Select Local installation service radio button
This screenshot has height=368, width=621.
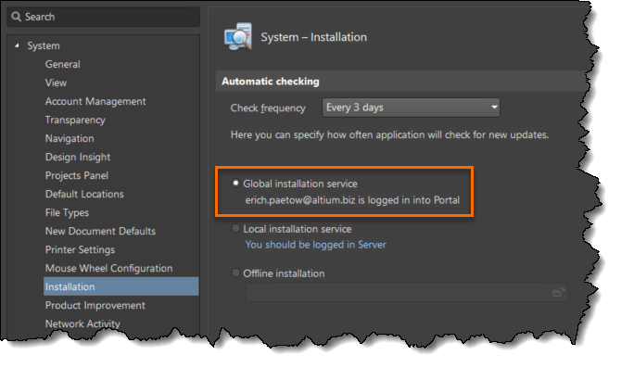[x=235, y=228]
